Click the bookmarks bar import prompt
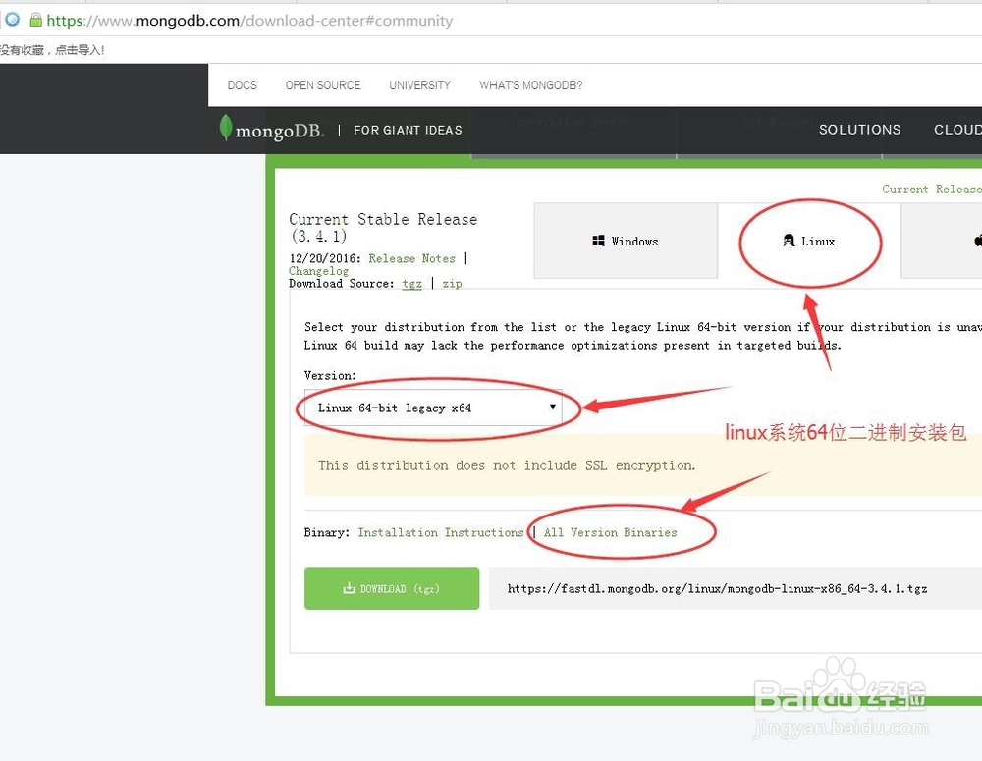The image size is (982, 761). [52, 50]
